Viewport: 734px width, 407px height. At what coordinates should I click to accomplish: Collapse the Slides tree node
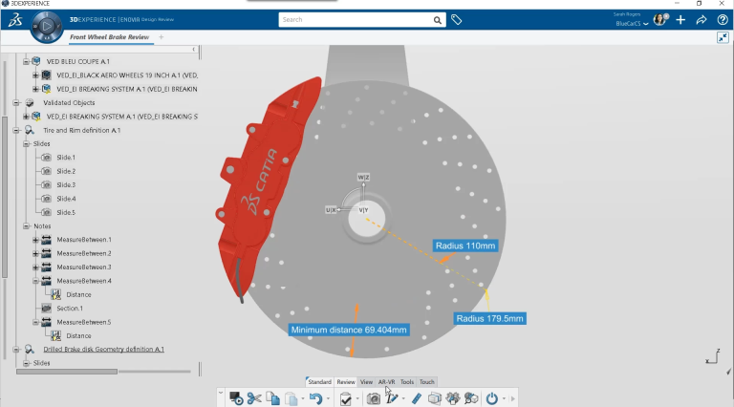click(26, 143)
